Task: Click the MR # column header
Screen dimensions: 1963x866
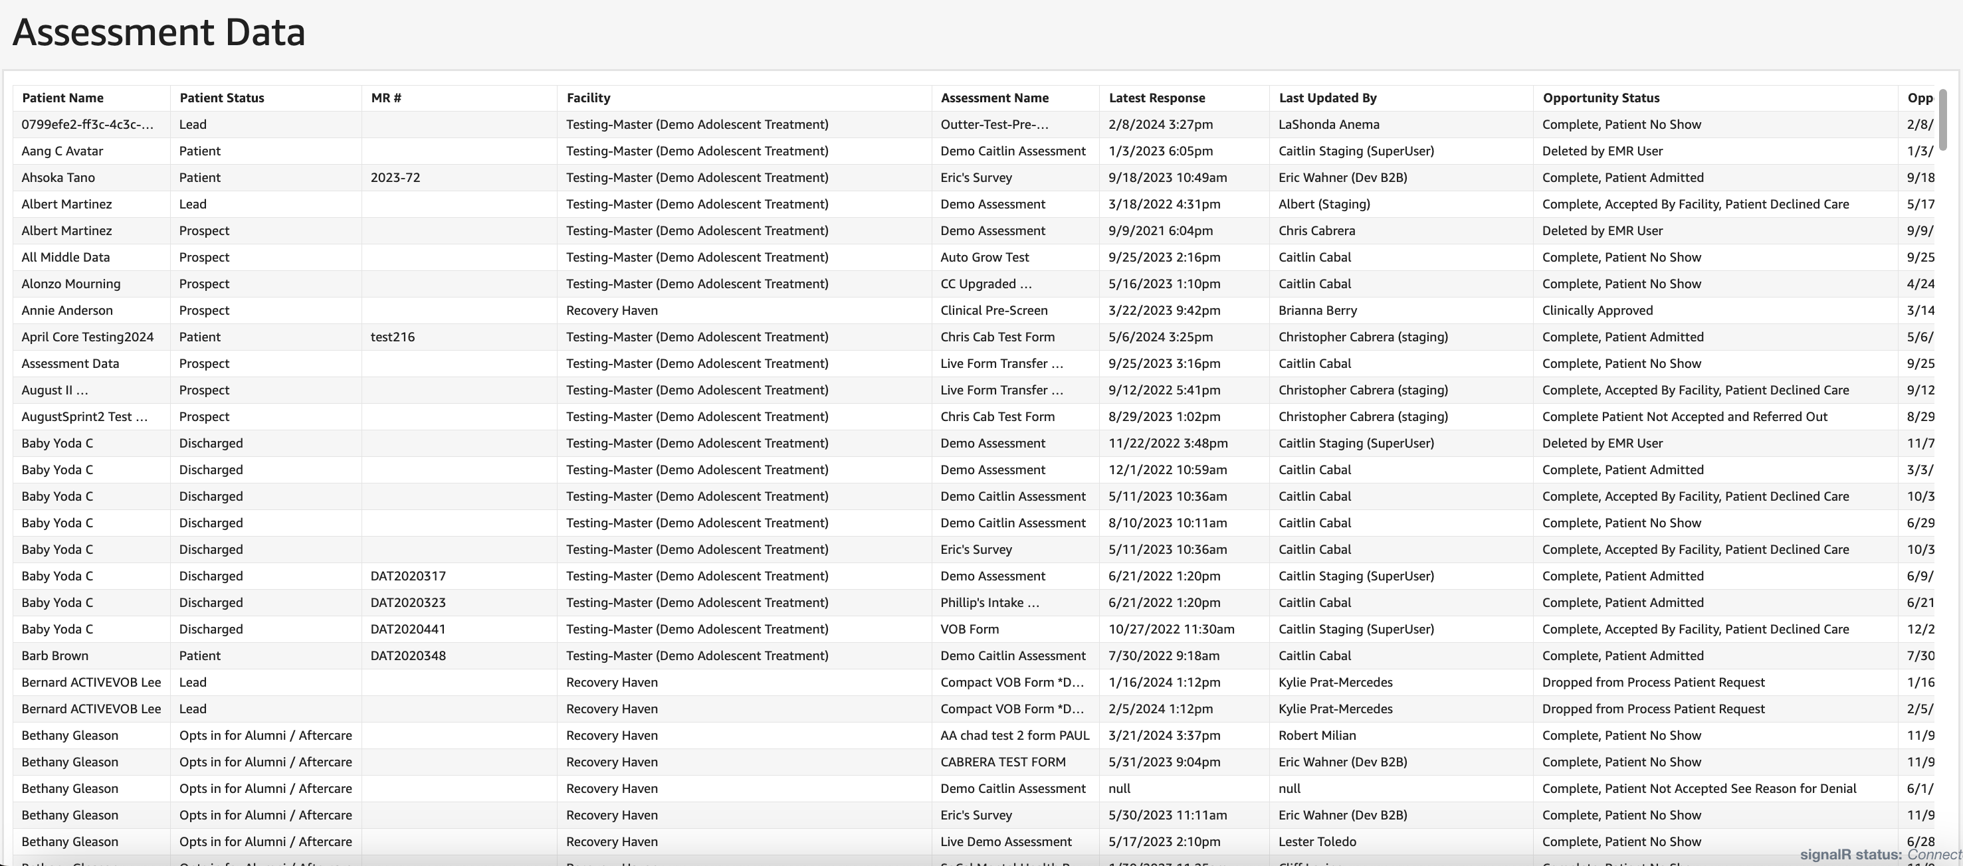Action: click(385, 98)
